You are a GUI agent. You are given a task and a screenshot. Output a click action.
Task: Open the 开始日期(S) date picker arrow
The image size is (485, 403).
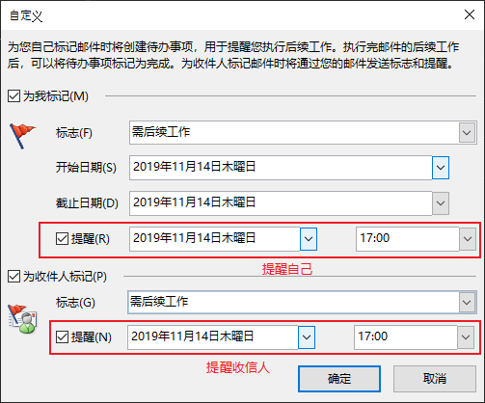pos(441,168)
